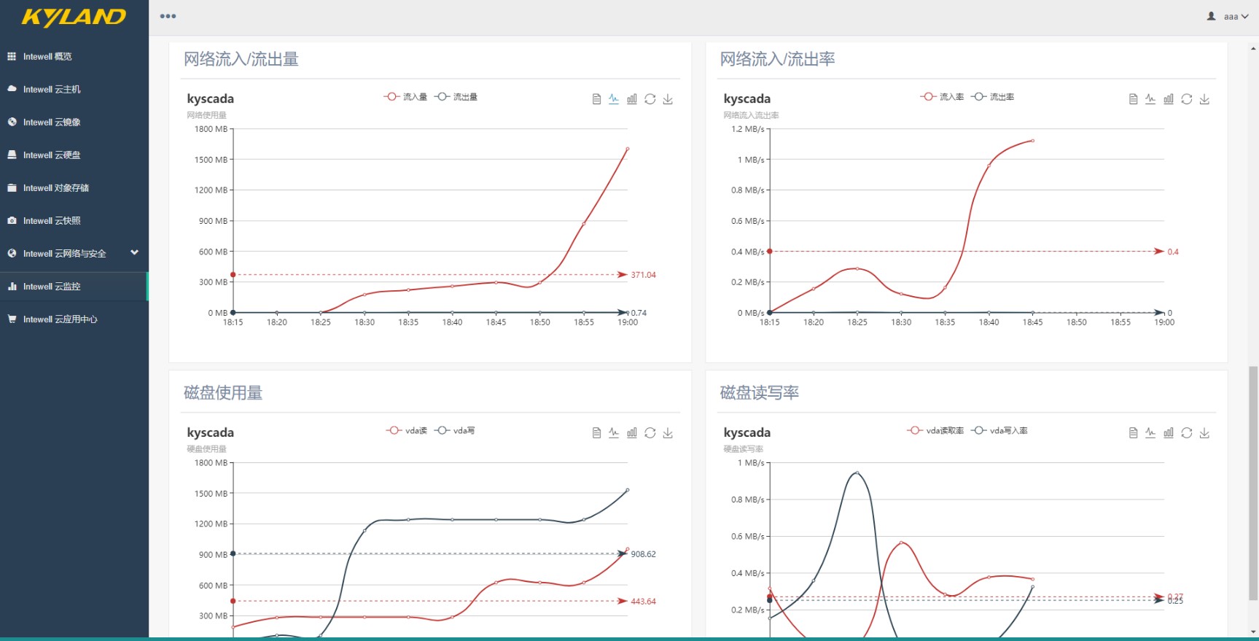Hide the 流出率 series via legend
The height and width of the screenshot is (641, 1259).
pos(993,97)
